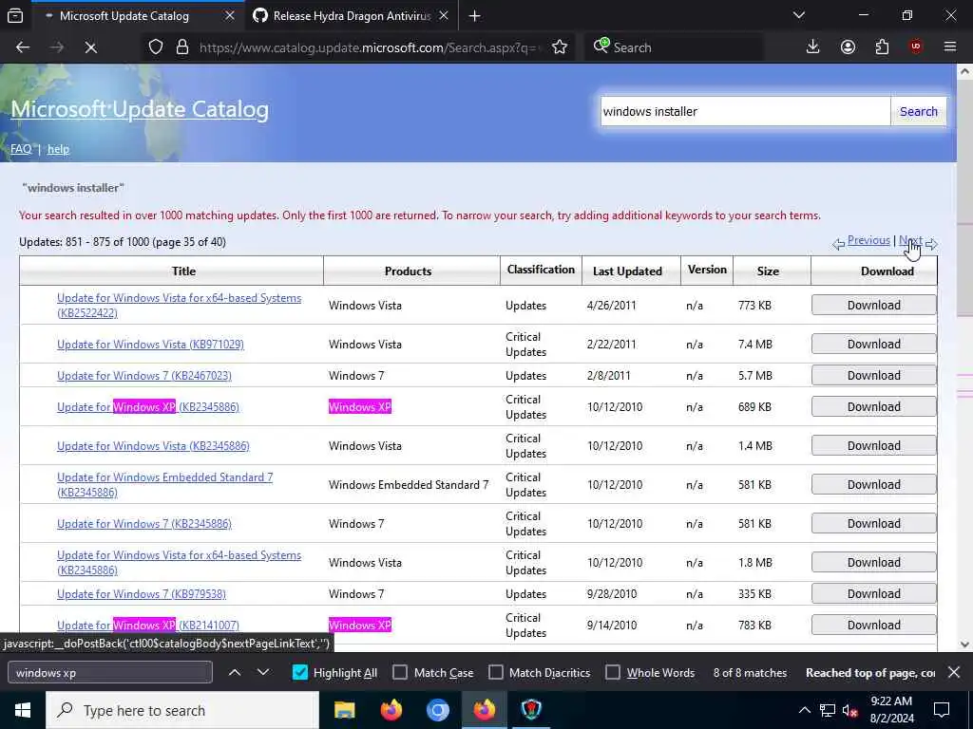The image size is (973, 729).
Task: Go to next find match arrow
Action: click(263, 673)
